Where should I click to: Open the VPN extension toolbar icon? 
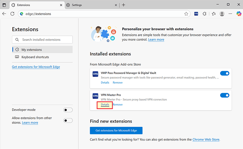(x=196, y=14)
